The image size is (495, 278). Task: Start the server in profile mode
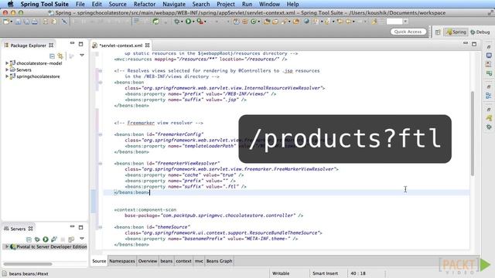54,239
